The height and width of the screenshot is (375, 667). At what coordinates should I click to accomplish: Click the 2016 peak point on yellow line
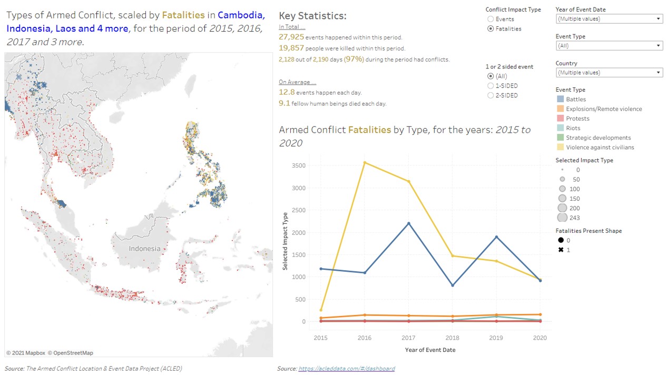365,162
